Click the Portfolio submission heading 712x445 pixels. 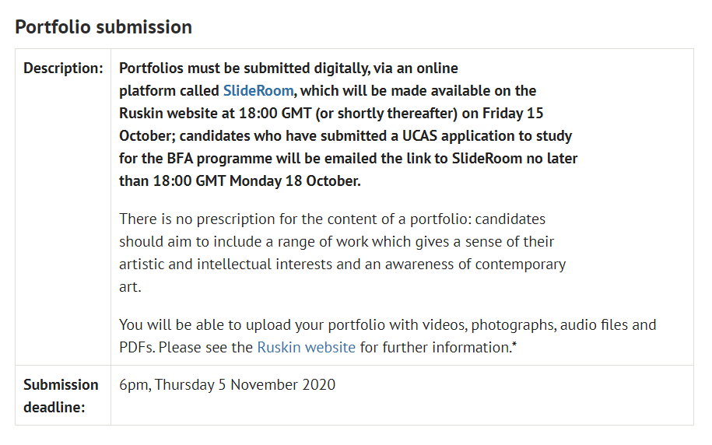(103, 27)
